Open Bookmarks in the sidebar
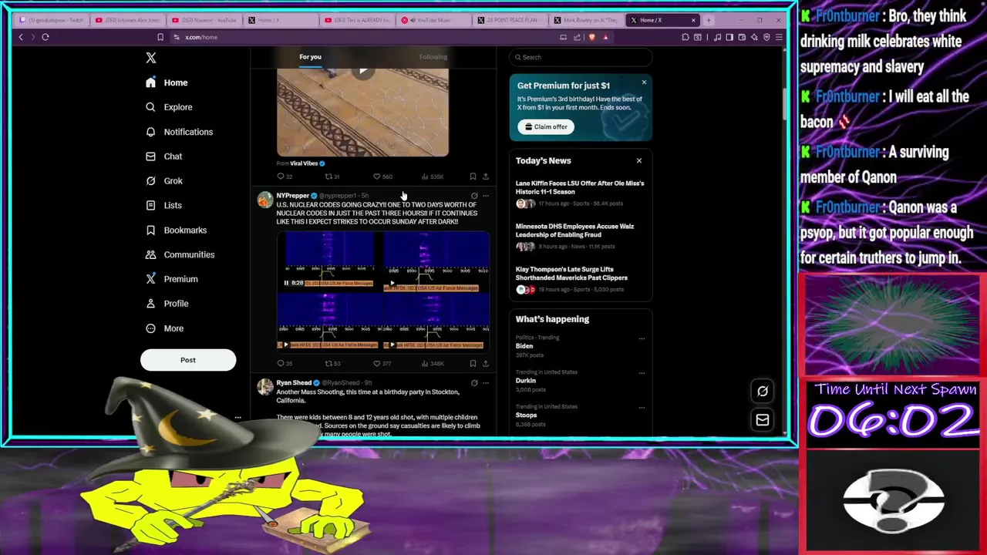Screen dimensions: 987x555 click(176, 230)
